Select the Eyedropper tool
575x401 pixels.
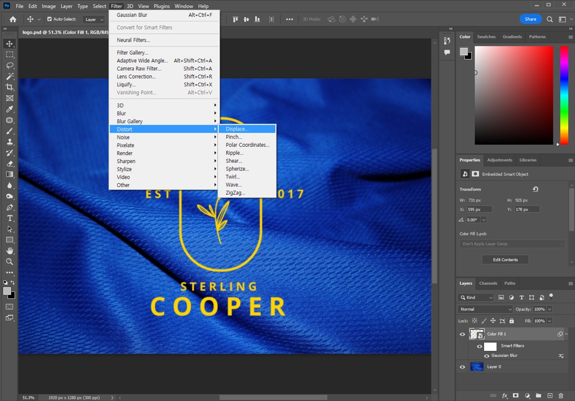pos(9,109)
